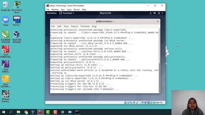Select the Oracle VM VirtualBox desktop icon
The width and height of the screenshot is (205, 115).
tap(17, 37)
